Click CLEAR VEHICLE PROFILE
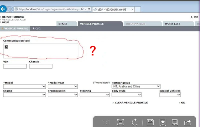 tap(131, 103)
